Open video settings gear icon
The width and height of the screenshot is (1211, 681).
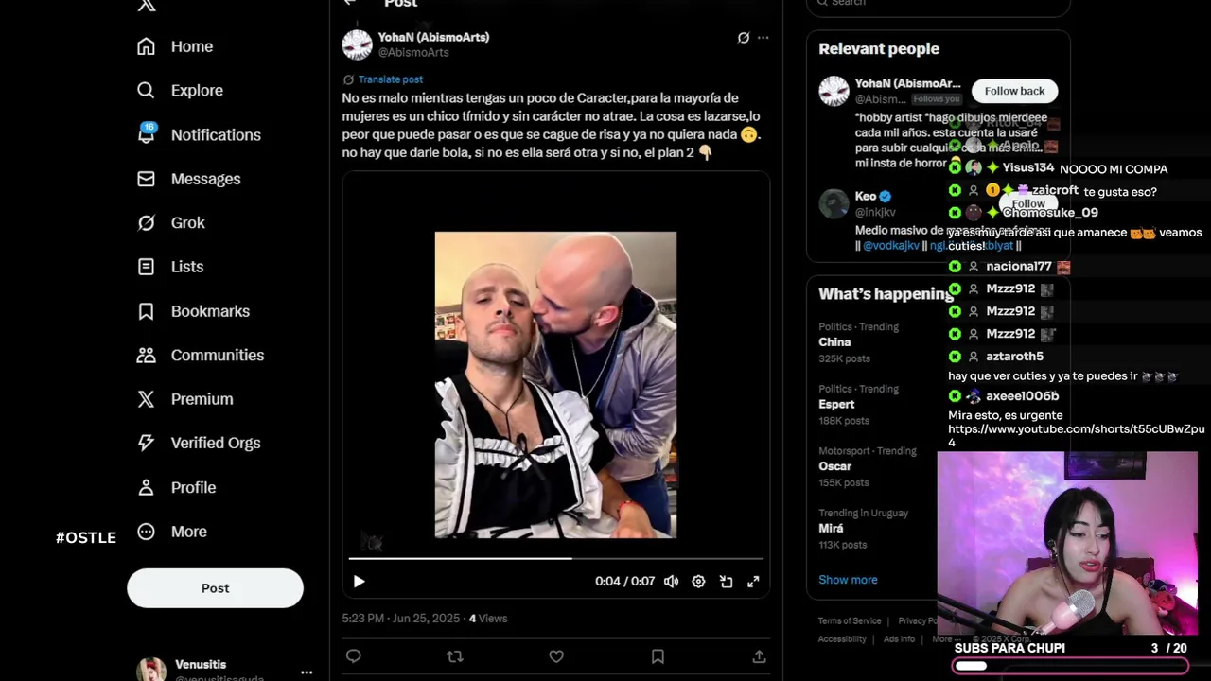tap(698, 582)
